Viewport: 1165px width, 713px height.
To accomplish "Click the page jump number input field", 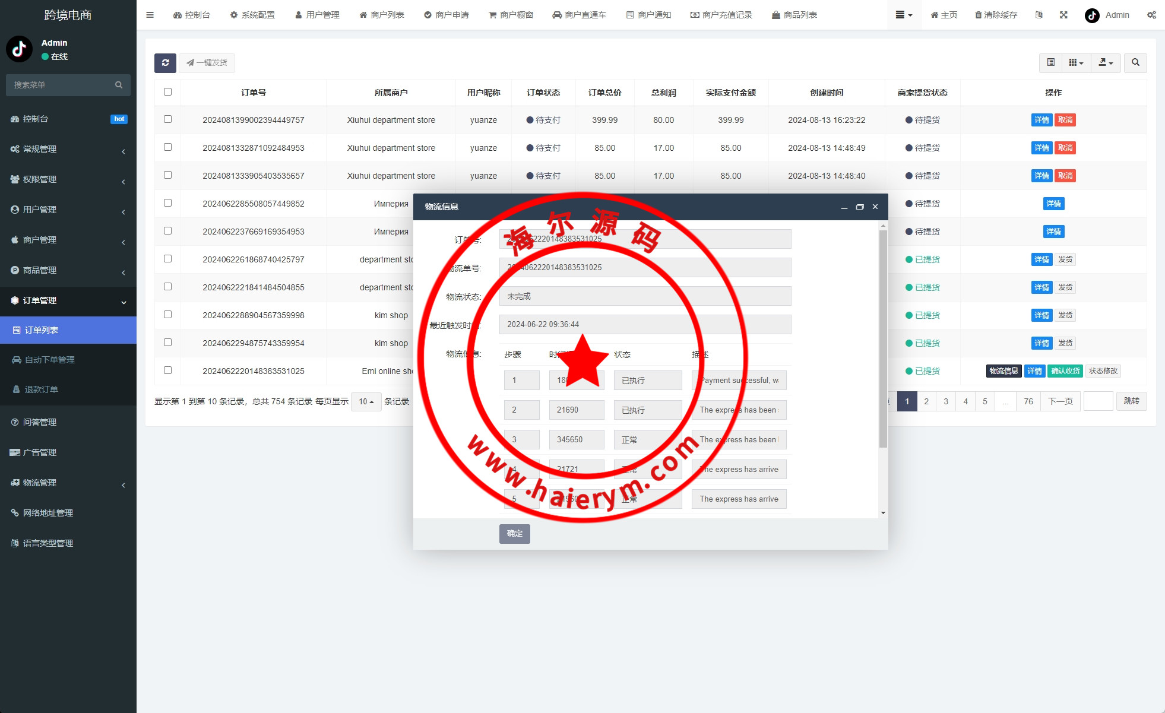I will (1098, 401).
